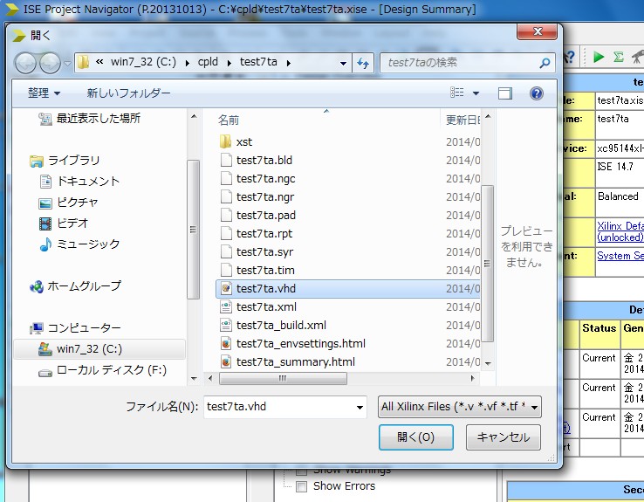Click the cpld breadcrumb segment

(x=208, y=62)
